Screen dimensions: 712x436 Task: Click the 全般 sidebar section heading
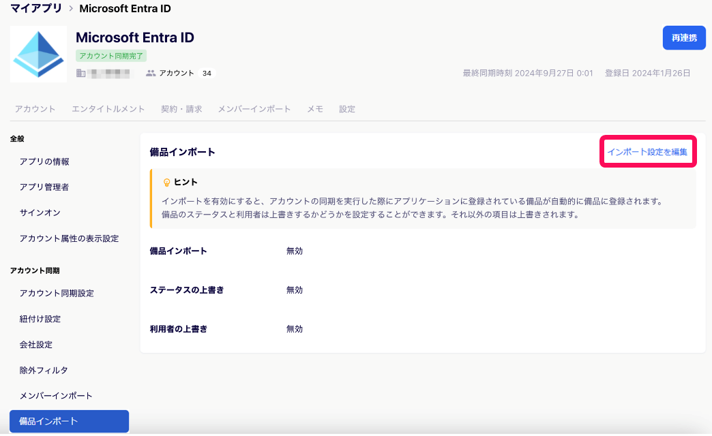click(x=17, y=139)
